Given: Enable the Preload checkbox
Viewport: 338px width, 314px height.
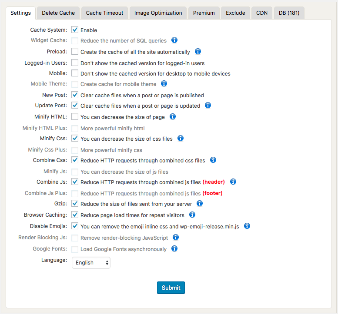Looking at the screenshot, I should pyautogui.click(x=75, y=51).
